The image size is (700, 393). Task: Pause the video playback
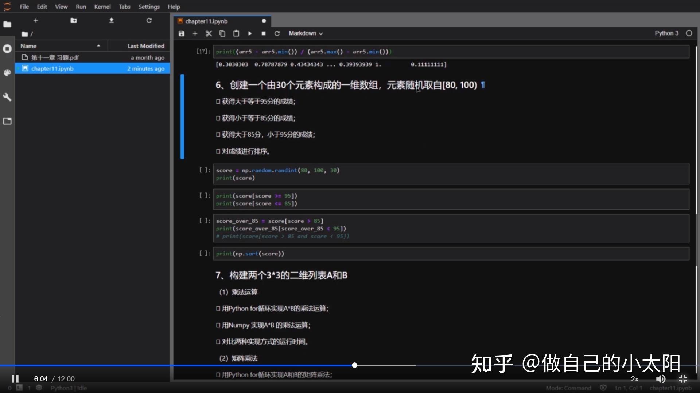[x=15, y=379]
